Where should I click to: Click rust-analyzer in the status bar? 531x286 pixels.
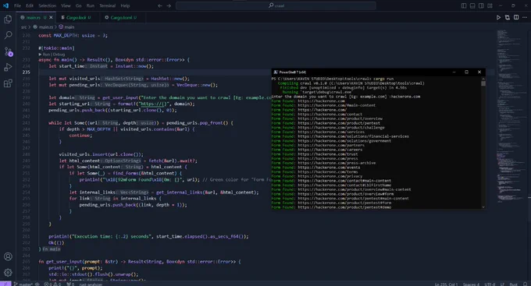91,284
